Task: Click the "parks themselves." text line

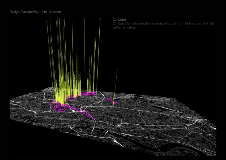Action: click(x=124, y=28)
